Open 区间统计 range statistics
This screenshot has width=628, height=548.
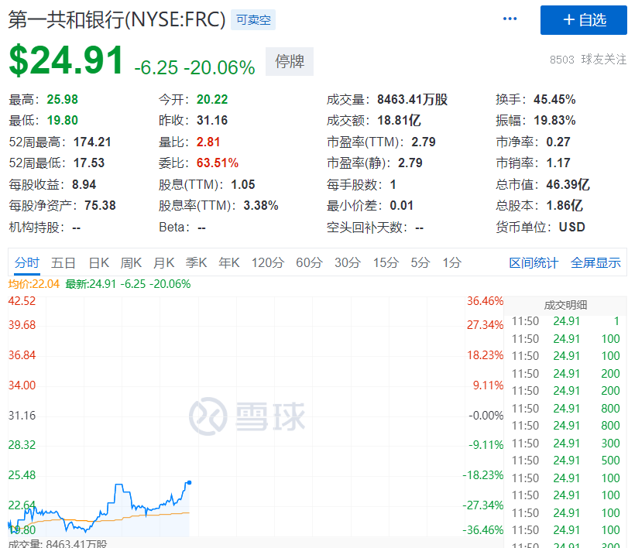[x=534, y=262]
